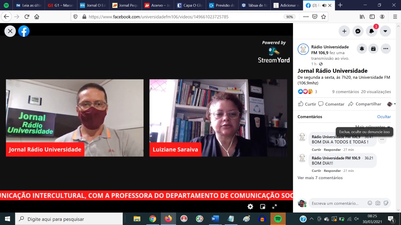Open the Mais relevantes sort dropdown
Viewport: 401px width, 225px height.
[x=373, y=127]
